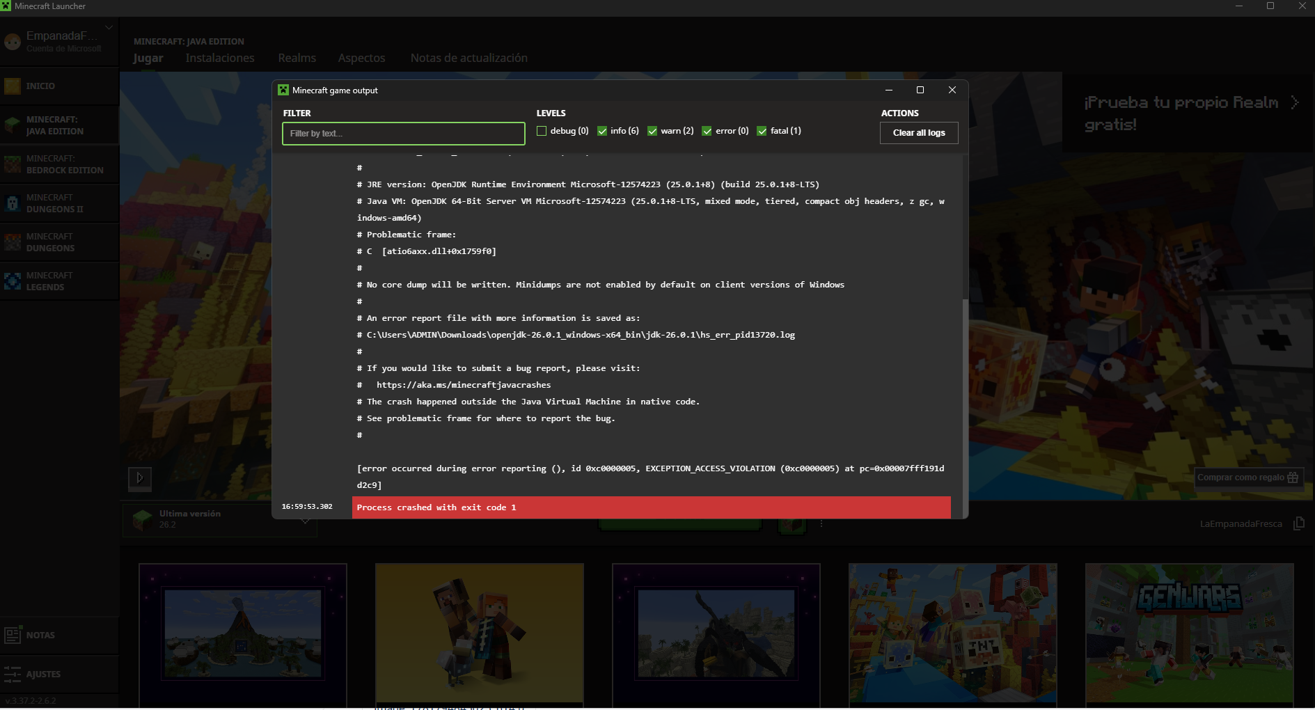
Task: Click the red Process crashed with exit code 1 row
Action: 652,507
